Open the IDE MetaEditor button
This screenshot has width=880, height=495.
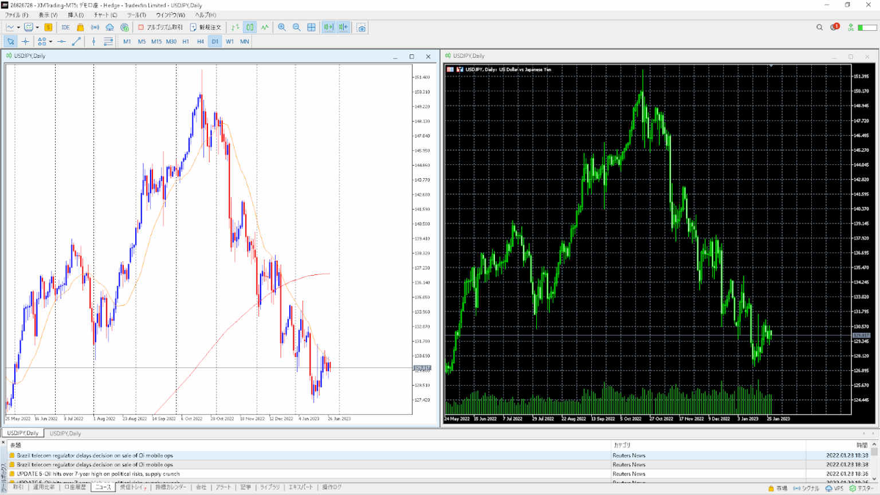click(x=65, y=27)
